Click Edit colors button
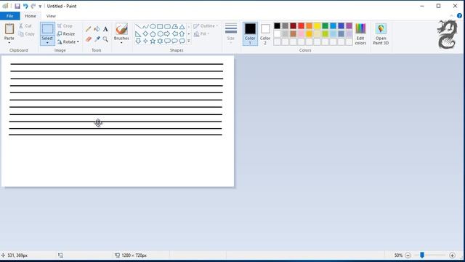The image size is (465, 262). pyautogui.click(x=360, y=33)
